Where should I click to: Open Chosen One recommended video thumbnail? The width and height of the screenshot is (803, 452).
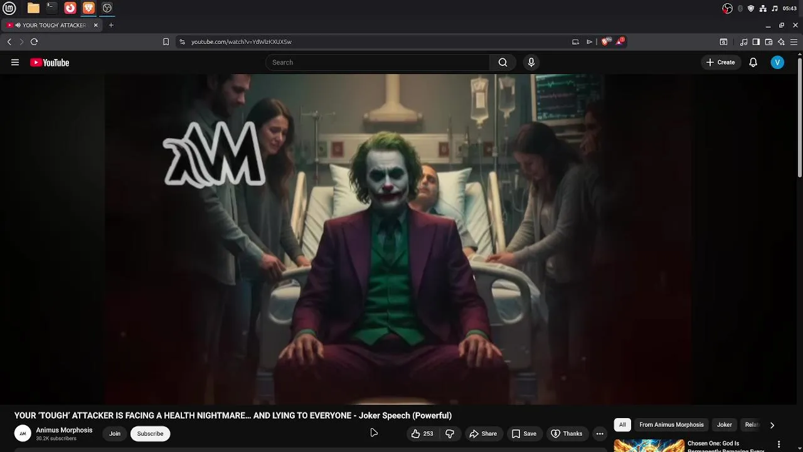(x=649, y=446)
